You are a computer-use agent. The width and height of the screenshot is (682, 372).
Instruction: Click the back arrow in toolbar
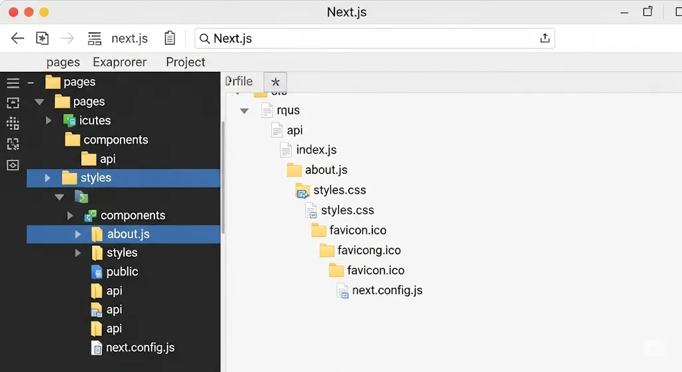pos(17,38)
